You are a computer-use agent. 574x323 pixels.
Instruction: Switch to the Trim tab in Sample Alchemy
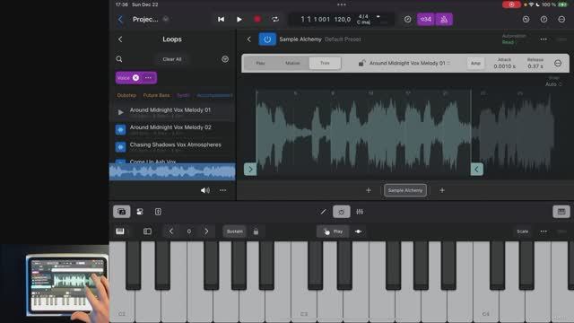click(x=325, y=63)
